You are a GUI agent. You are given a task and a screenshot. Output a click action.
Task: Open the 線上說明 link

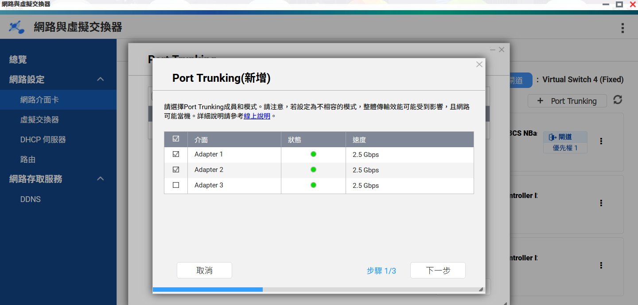tap(257, 116)
